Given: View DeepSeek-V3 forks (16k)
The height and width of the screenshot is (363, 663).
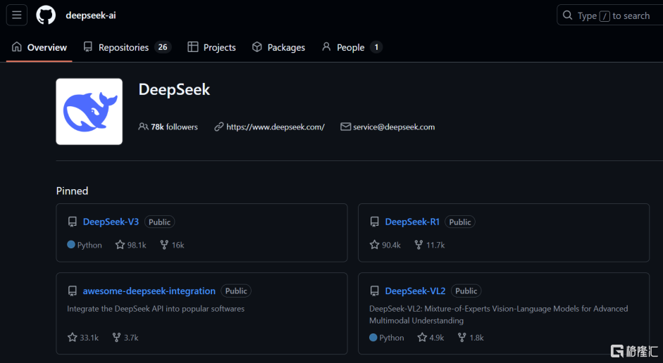Looking at the screenshot, I should click(x=172, y=245).
